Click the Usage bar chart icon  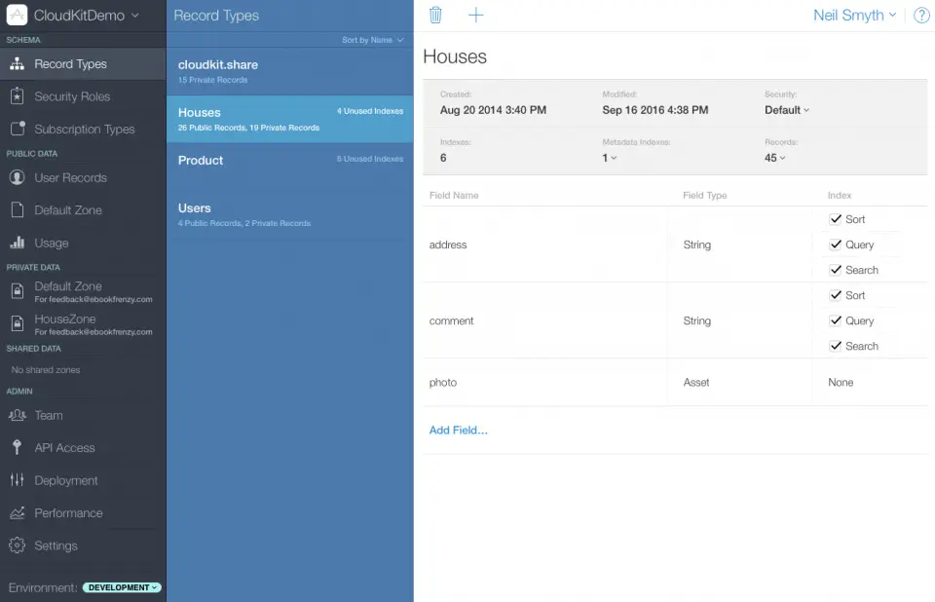(17, 243)
